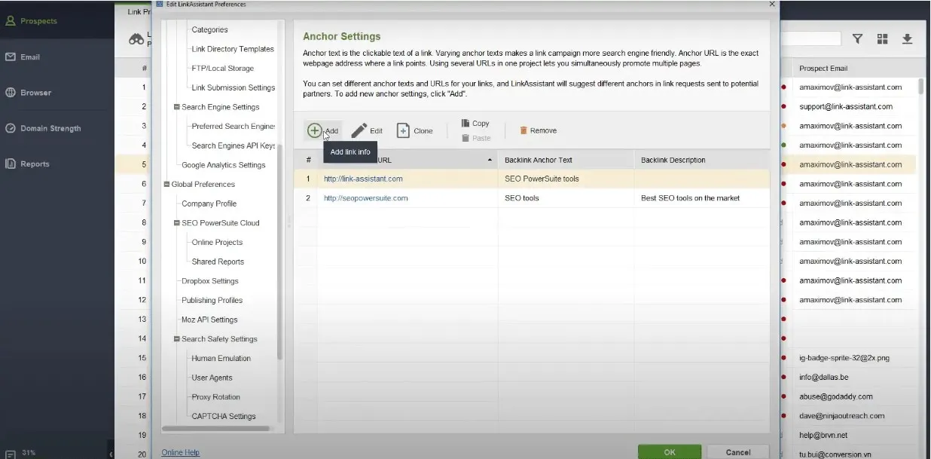Screen dimensions: 931x459
Task: Select dave@ninjaoutreach.com in the prospects table
Action: [x=842, y=416]
